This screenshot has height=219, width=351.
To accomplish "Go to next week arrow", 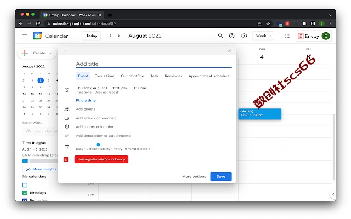I will click(119, 36).
